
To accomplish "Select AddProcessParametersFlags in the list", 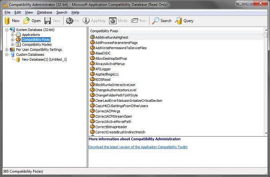I will [116, 42].
